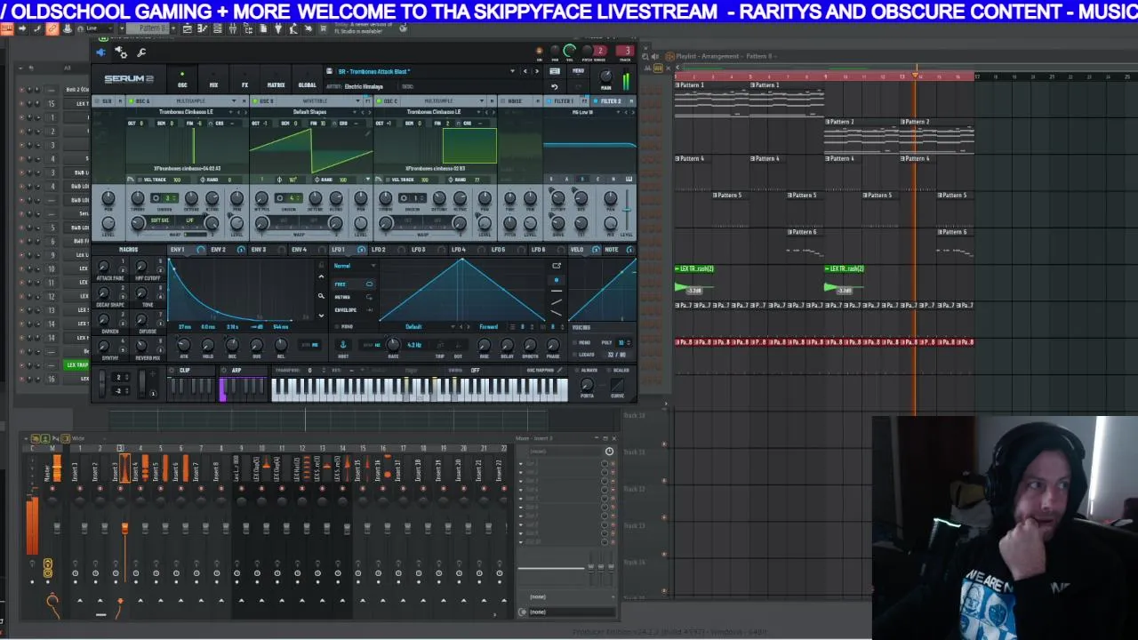The image size is (1138, 640).
Task: Click the CLIP button above the keyboard
Action: [x=185, y=370]
